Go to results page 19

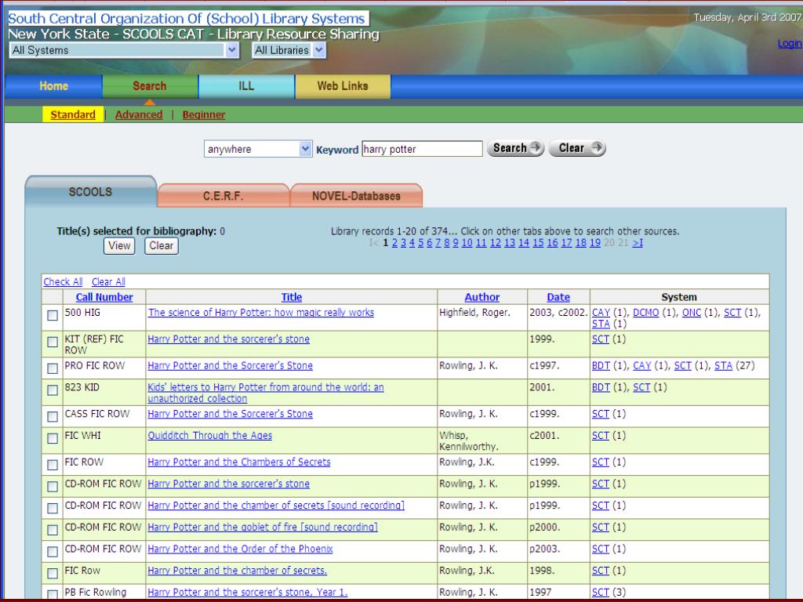(x=595, y=243)
